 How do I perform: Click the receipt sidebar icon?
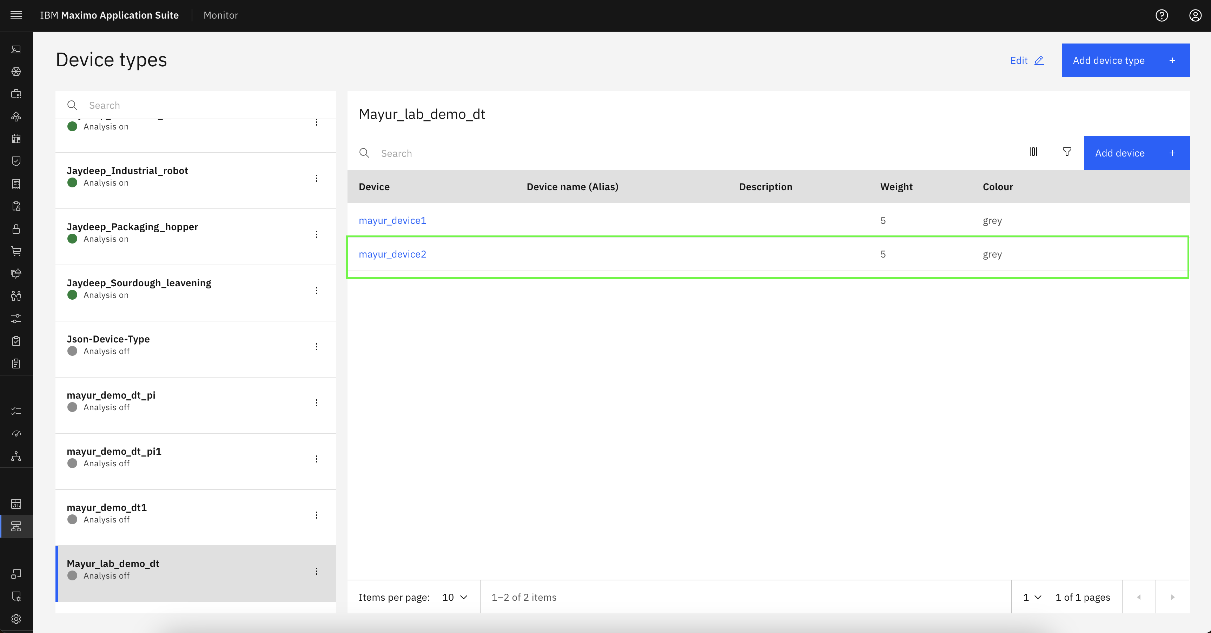coord(16,184)
